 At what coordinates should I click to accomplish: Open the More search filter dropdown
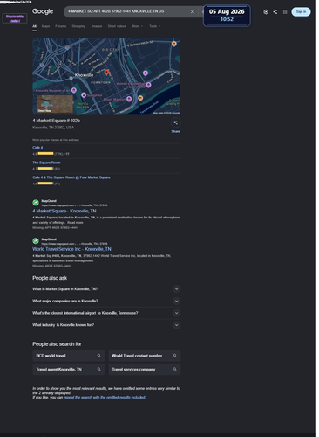click(x=137, y=26)
